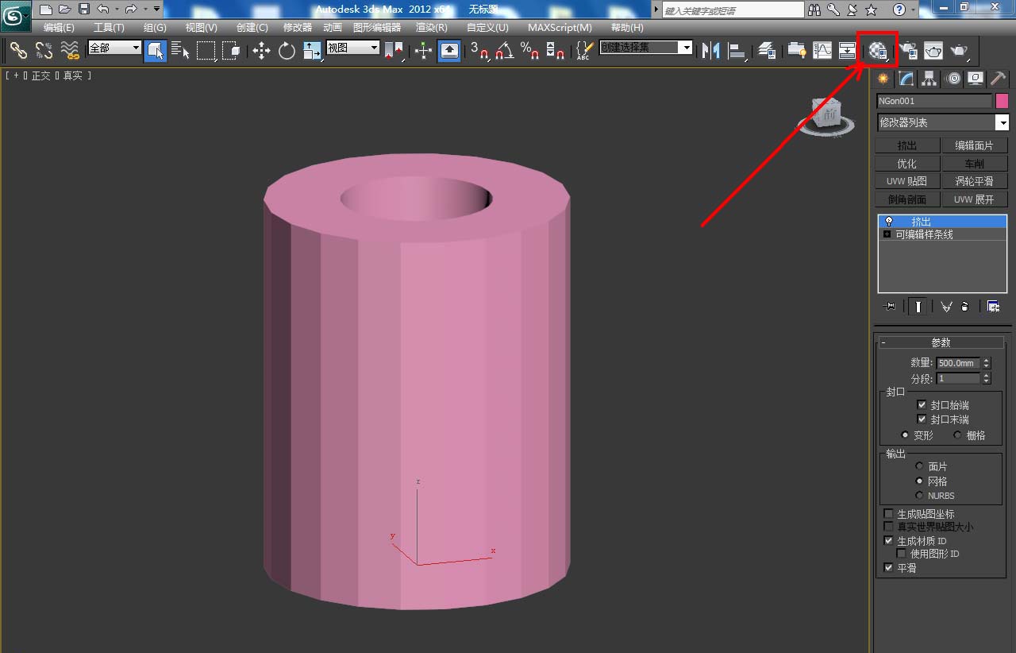Click the Select and Manipulate icon
Screen dimensions: 1016x653
coord(424,50)
